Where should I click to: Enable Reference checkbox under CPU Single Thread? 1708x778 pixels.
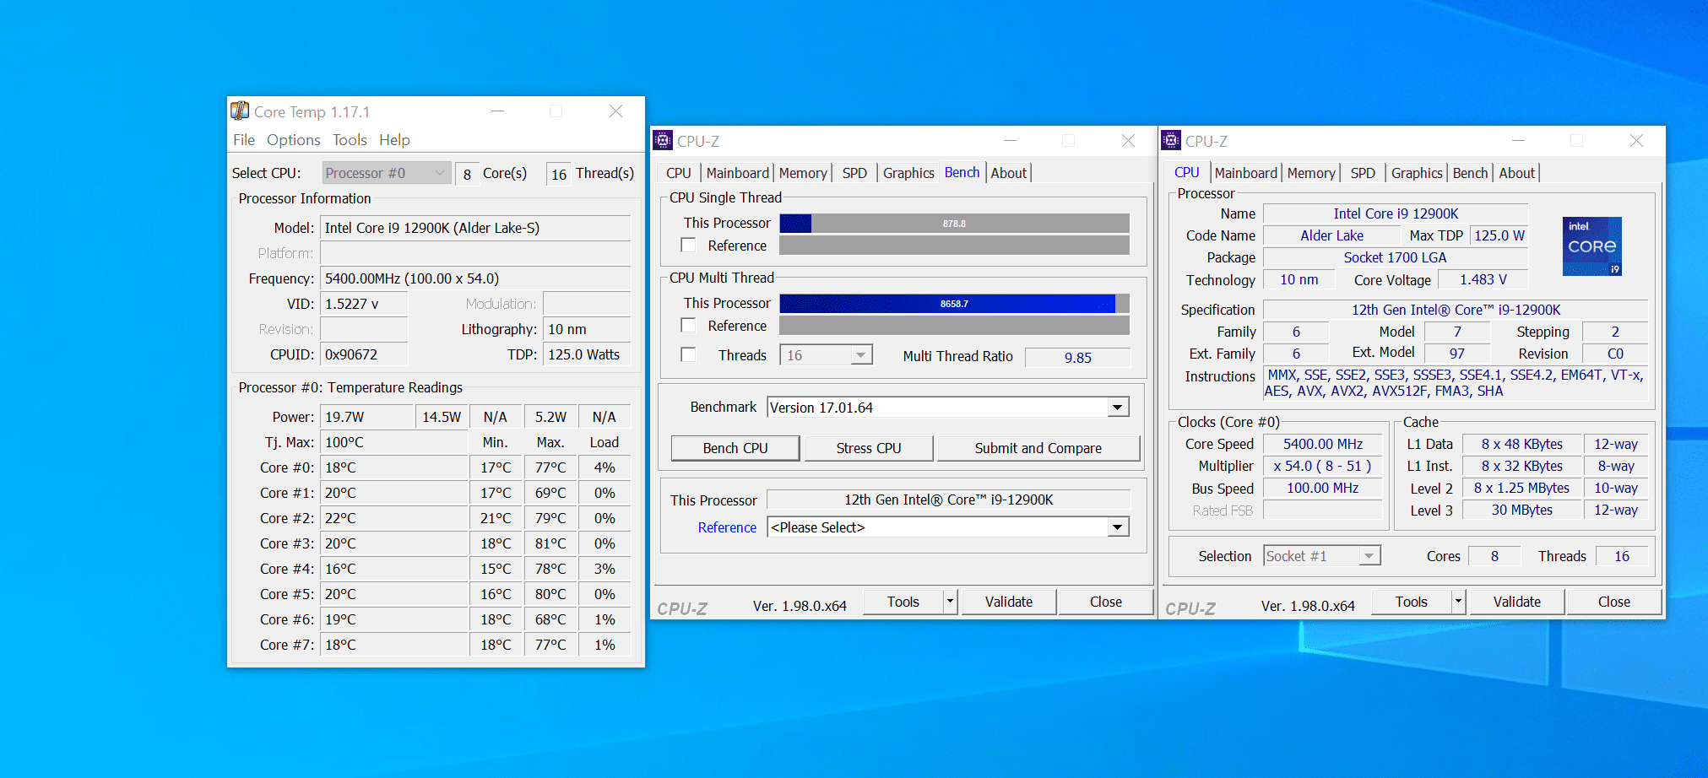(689, 246)
